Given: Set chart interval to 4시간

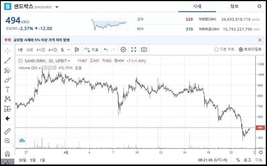Looking at the screenshot, I should [x=53, y=50].
